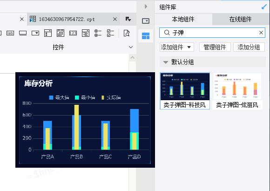Click the 管理组件 button
270x191 pixels.
click(x=215, y=47)
